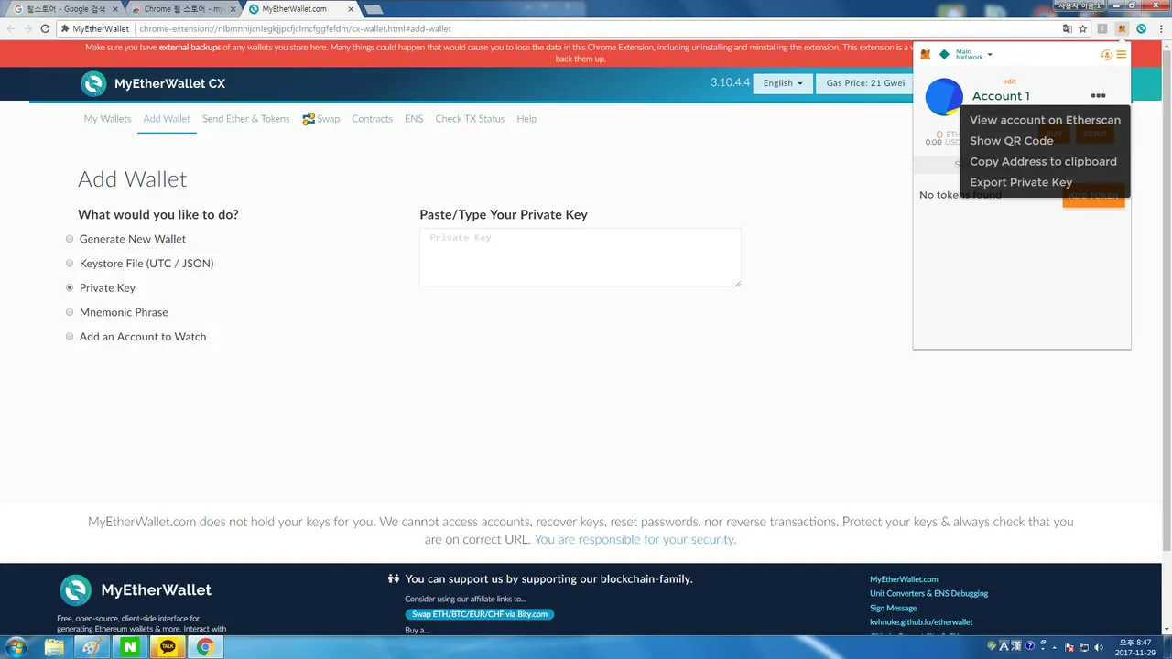Image resolution: width=1172 pixels, height=659 pixels.
Task: Select Keystore File (UTC / JSON) option
Action: [70, 264]
